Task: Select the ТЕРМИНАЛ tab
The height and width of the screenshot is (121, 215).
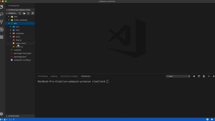Action: click(x=86, y=76)
